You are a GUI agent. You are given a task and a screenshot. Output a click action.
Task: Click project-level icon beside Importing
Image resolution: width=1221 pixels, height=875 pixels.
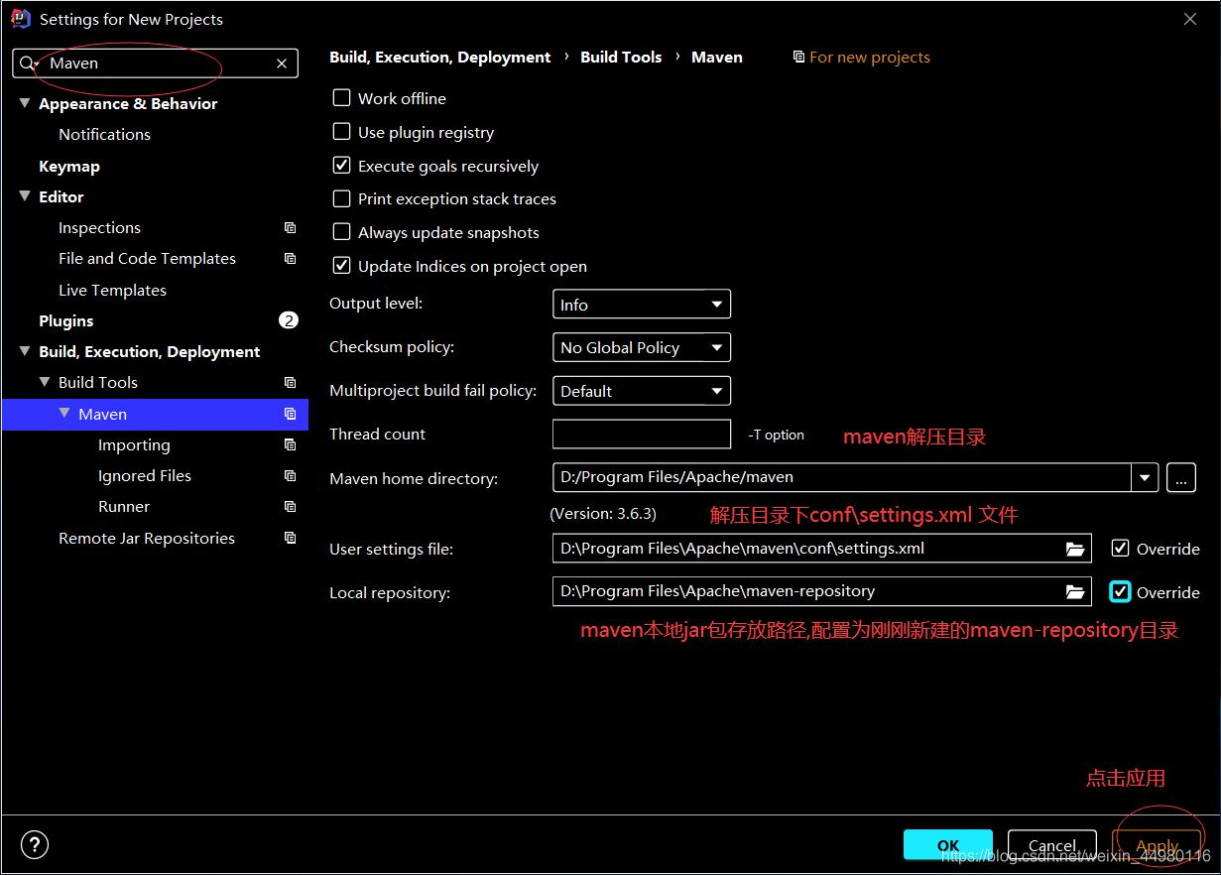290,445
